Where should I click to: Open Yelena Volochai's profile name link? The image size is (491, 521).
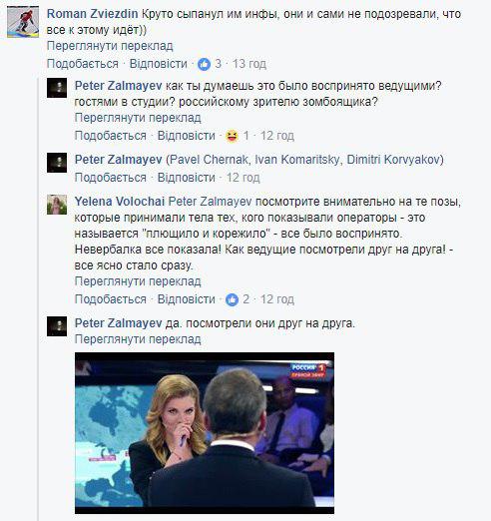click(120, 202)
